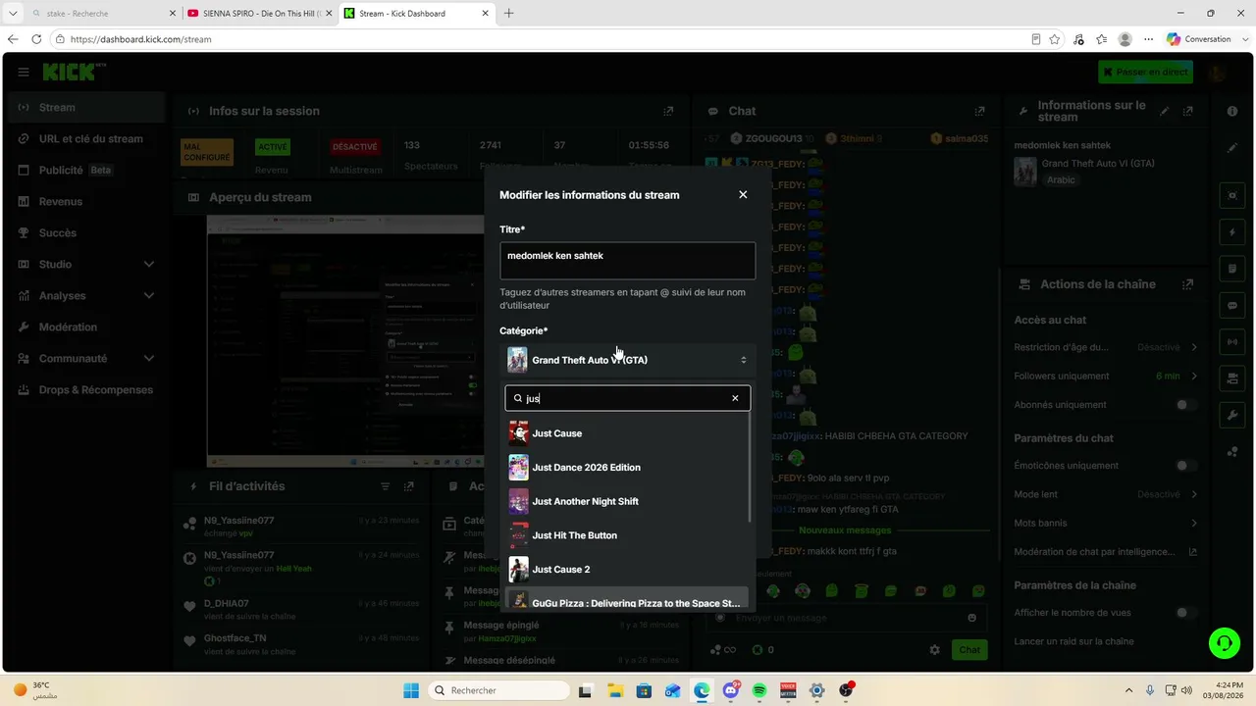Open the green support headset button
This screenshot has height=706, width=1256.
(x=1225, y=643)
